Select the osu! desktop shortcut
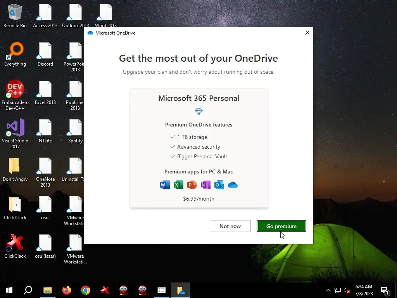 coord(45,208)
